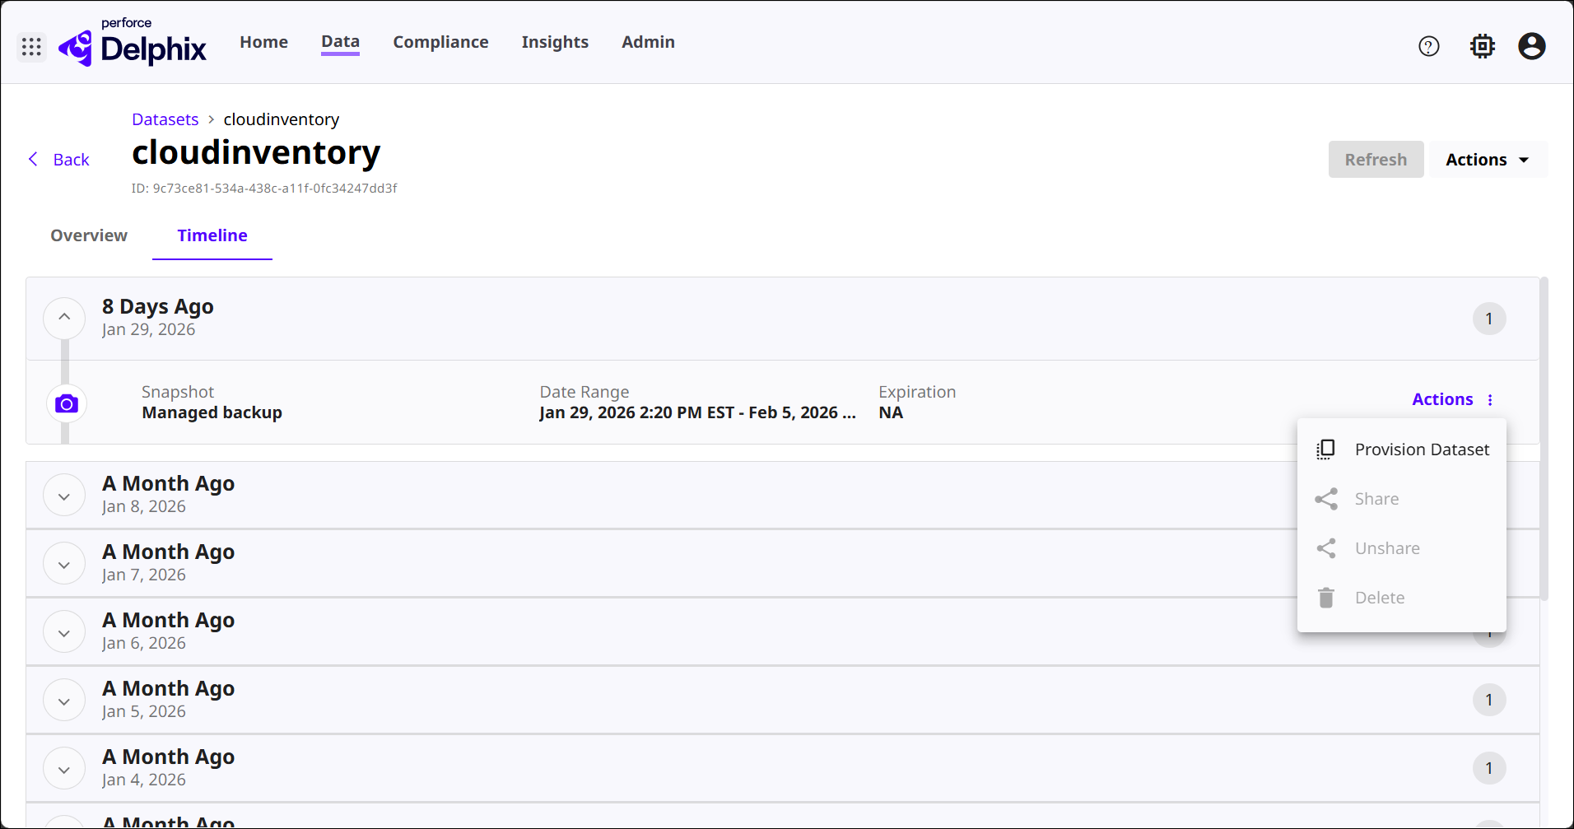This screenshot has height=829, width=1574.
Task: Open the user profile icon
Action: (x=1531, y=46)
